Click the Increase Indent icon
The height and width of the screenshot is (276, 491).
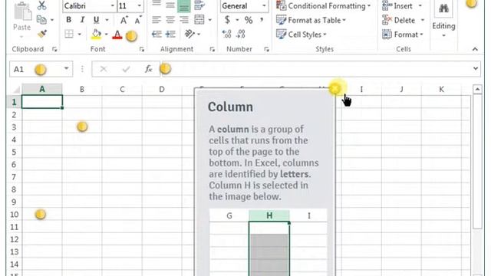pos(170,34)
